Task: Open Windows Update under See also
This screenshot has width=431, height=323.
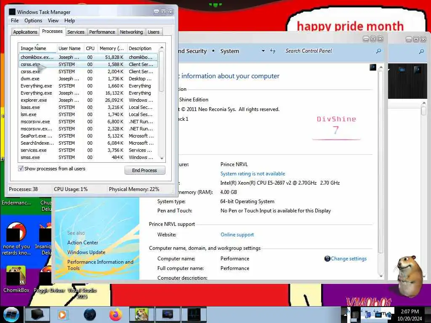Action: point(86,252)
